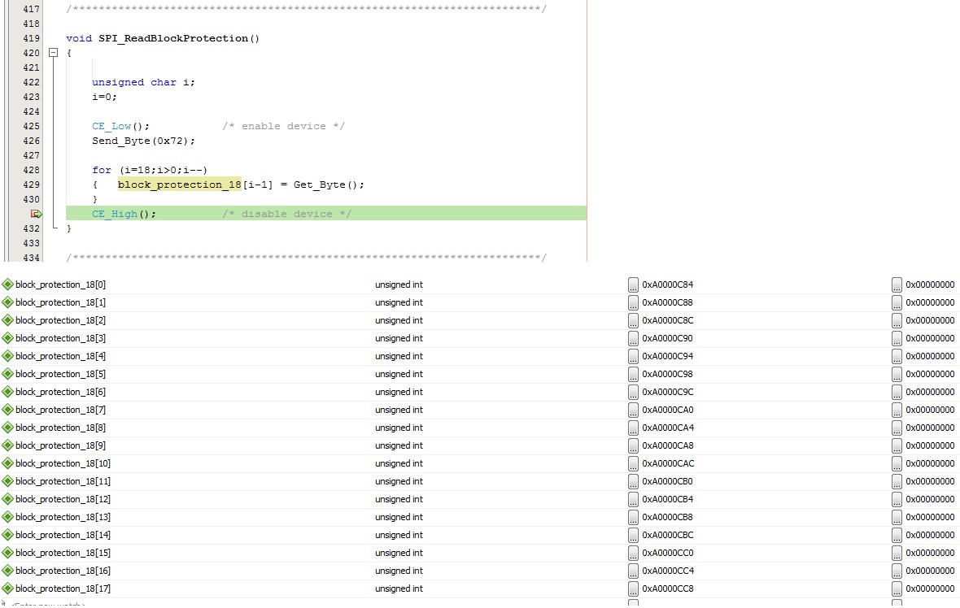Click the address value 0xA0000C98
960x608 pixels.
coord(667,374)
